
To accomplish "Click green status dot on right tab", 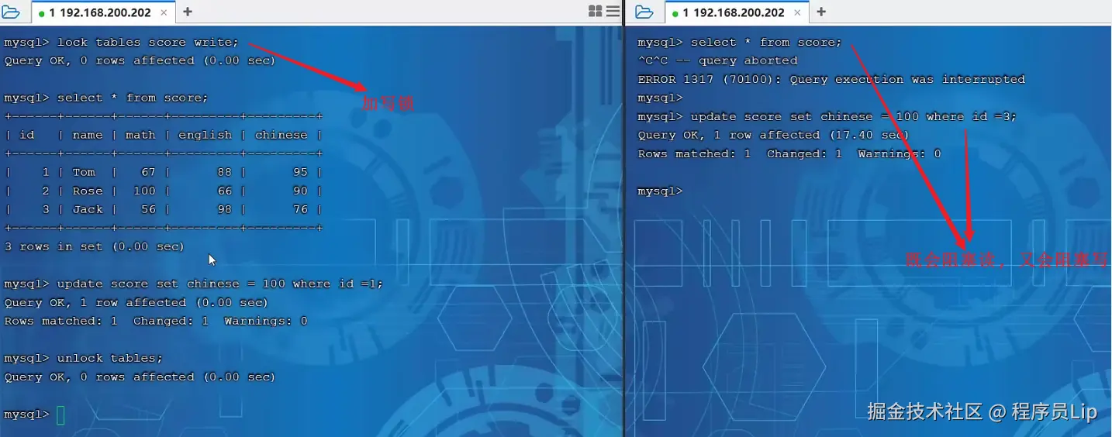I will [x=675, y=13].
